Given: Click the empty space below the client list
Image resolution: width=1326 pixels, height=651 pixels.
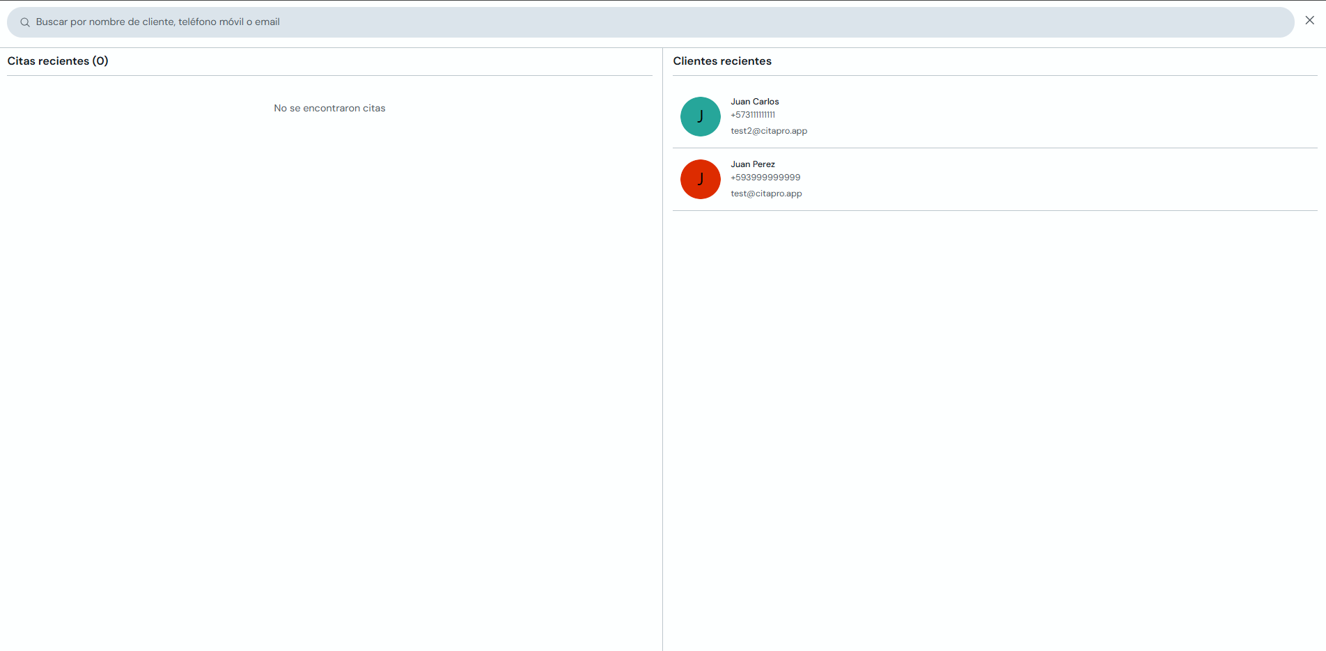Looking at the screenshot, I should pyautogui.click(x=994, y=430).
